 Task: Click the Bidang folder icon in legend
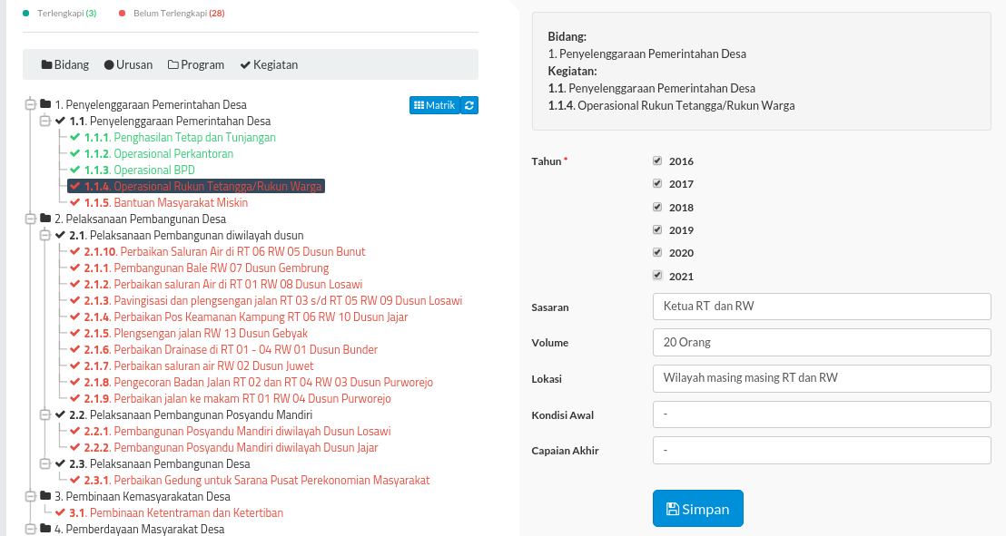pos(47,64)
